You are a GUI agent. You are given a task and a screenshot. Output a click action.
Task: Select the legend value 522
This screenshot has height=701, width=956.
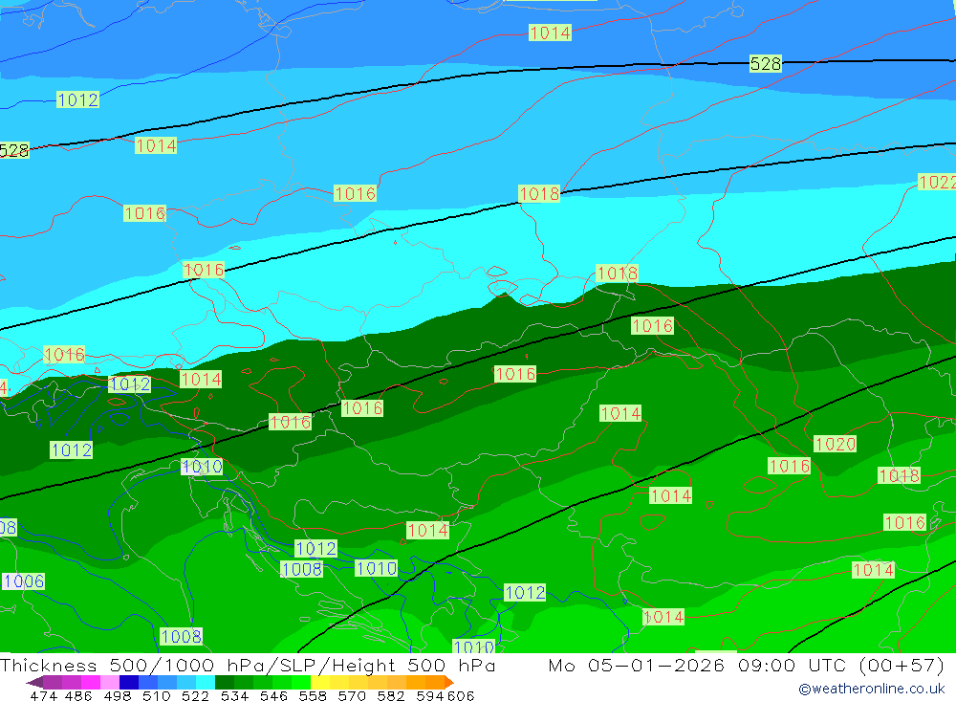195,696
